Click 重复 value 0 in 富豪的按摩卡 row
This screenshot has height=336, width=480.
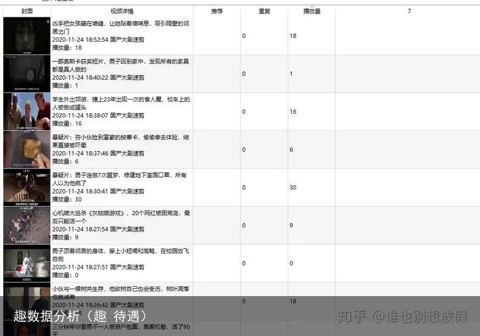point(244,149)
